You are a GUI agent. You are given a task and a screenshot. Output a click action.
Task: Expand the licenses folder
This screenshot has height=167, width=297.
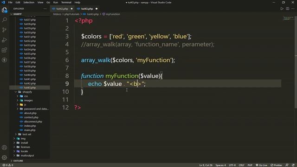pyautogui.click(x=14, y=147)
